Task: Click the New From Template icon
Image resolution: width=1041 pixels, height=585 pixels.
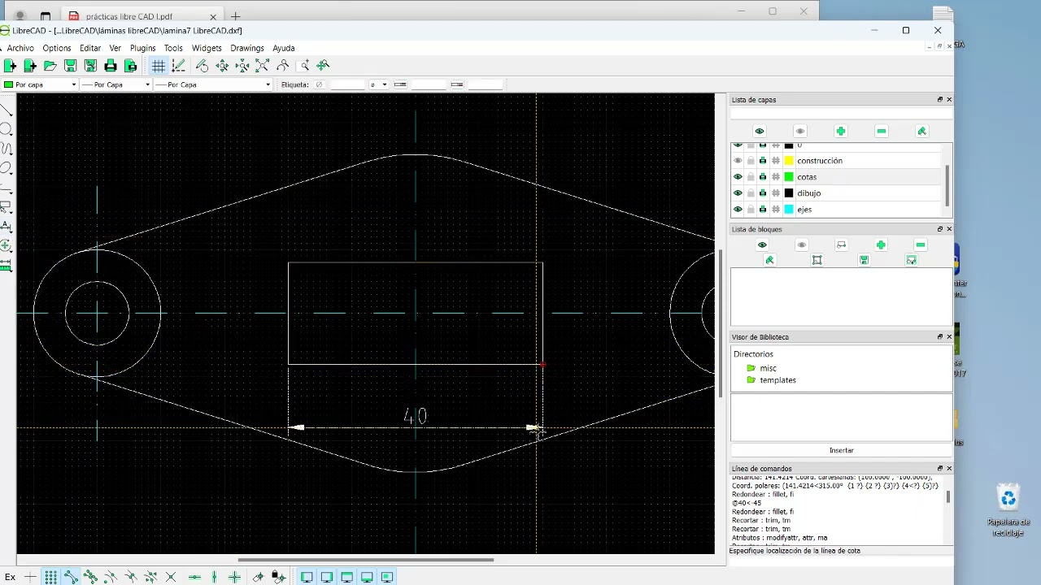Action: [x=30, y=66]
